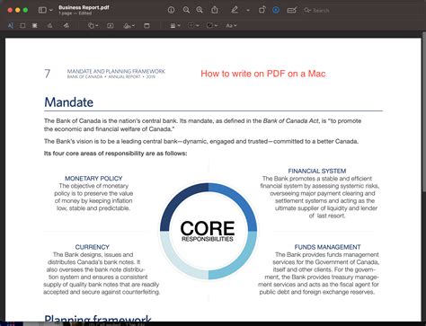
Task: Click 'MANDATE AND PLANNING FRAMEWORK' header text
Action: 116,71
